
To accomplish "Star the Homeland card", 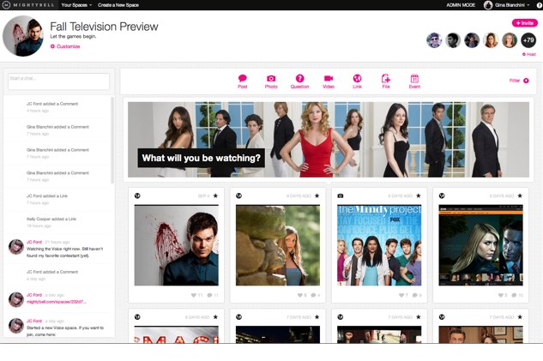I will coord(520,196).
